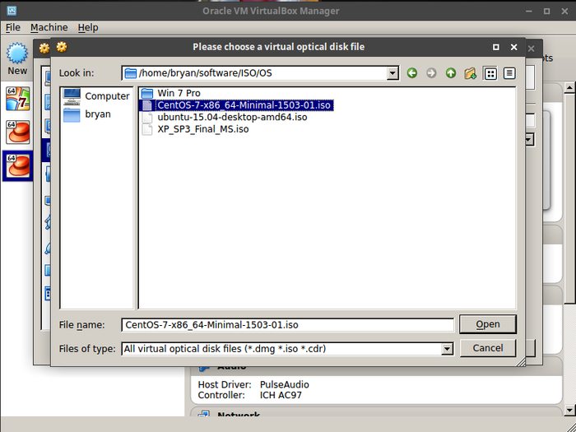Switch file dialog to detail view
The image size is (576, 432).
509,73
